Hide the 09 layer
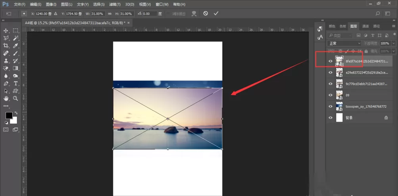 [331, 95]
